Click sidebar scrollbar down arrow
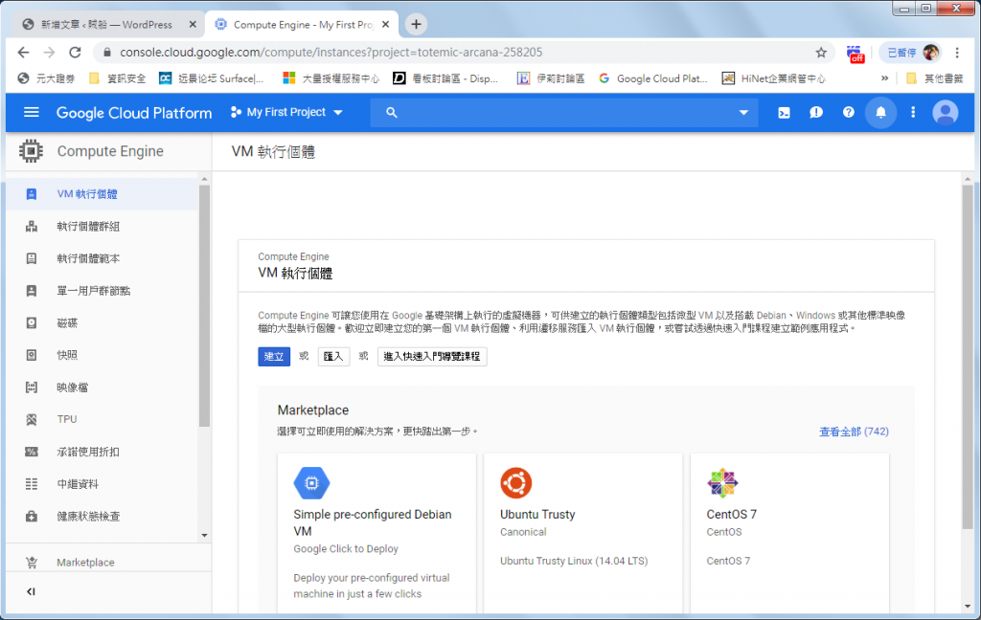Image resolution: width=981 pixels, height=620 pixels. tap(204, 535)
